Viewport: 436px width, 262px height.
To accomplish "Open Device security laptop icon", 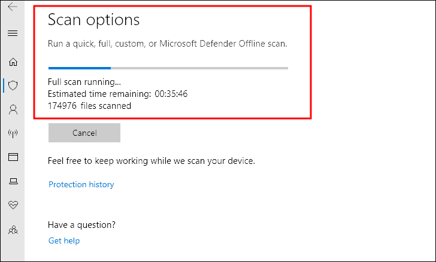I will [x=13, y=181].
